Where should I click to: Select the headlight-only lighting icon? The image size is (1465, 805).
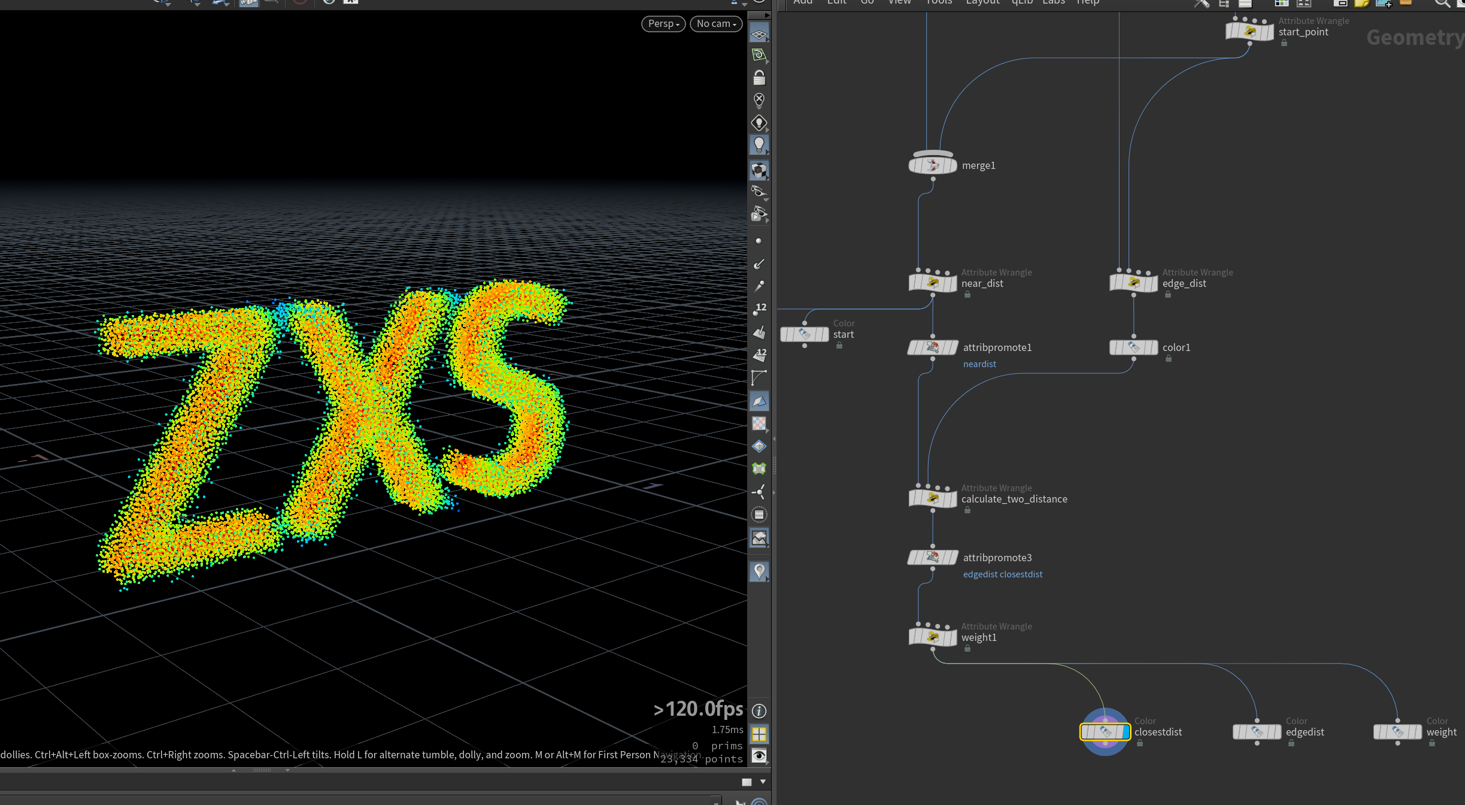click(x=759, y=123)
